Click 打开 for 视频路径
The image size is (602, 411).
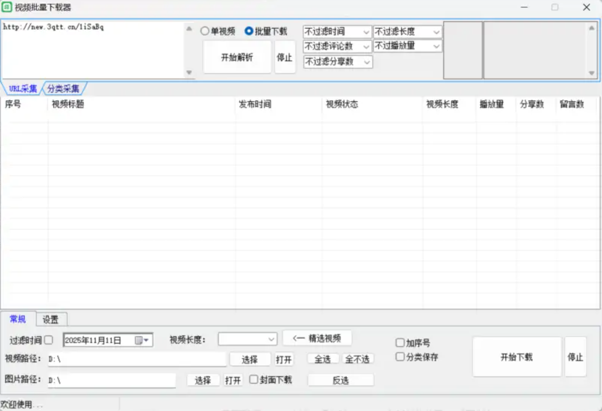coord(284,360)
